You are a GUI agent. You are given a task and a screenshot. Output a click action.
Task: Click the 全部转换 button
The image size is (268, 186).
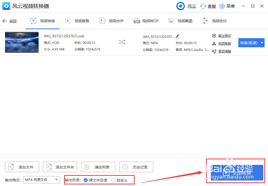[x=237, y=173]
